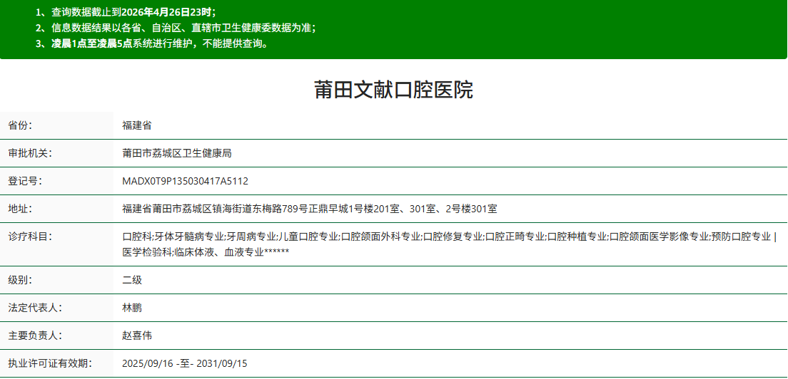Click the 登记号 field label
The image size is (788, 379).
[x=25, y=181]
